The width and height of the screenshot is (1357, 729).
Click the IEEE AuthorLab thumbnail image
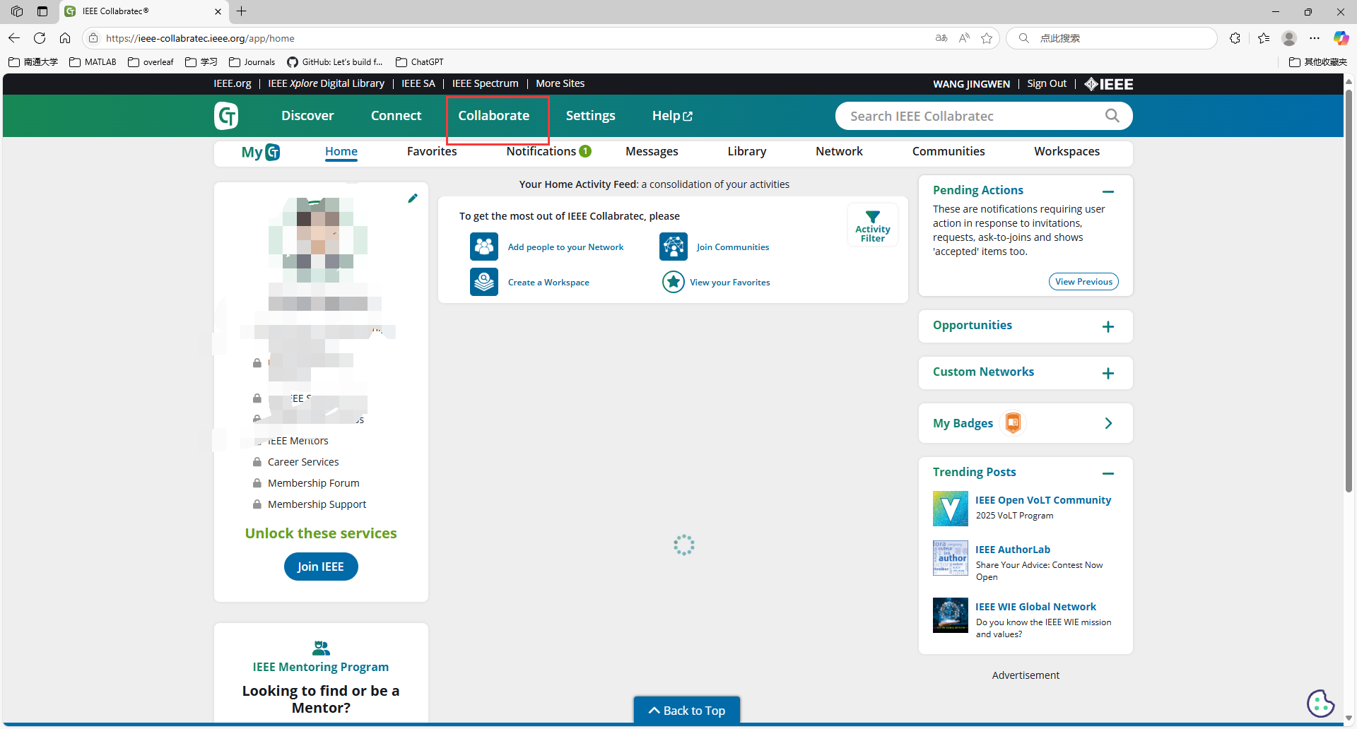[x=951, y=558]
